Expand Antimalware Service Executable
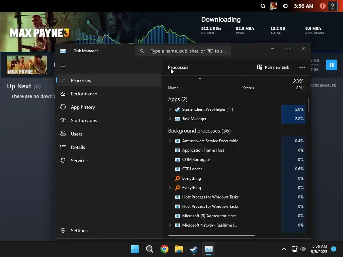Viewport: 343px width, 257px height. (x=170, y=141)
